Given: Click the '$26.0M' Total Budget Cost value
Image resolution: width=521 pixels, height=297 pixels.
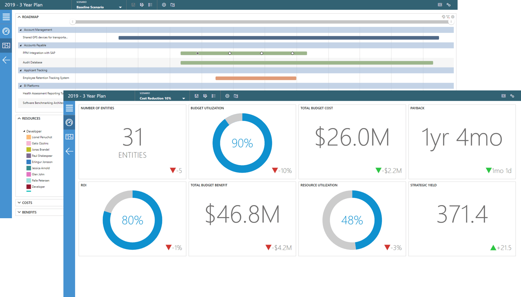Looking at the screenshot, I should click(352, 137).
